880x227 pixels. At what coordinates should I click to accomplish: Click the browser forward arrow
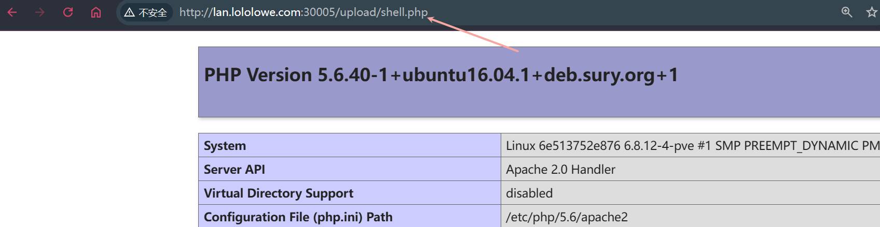(40, 12)
